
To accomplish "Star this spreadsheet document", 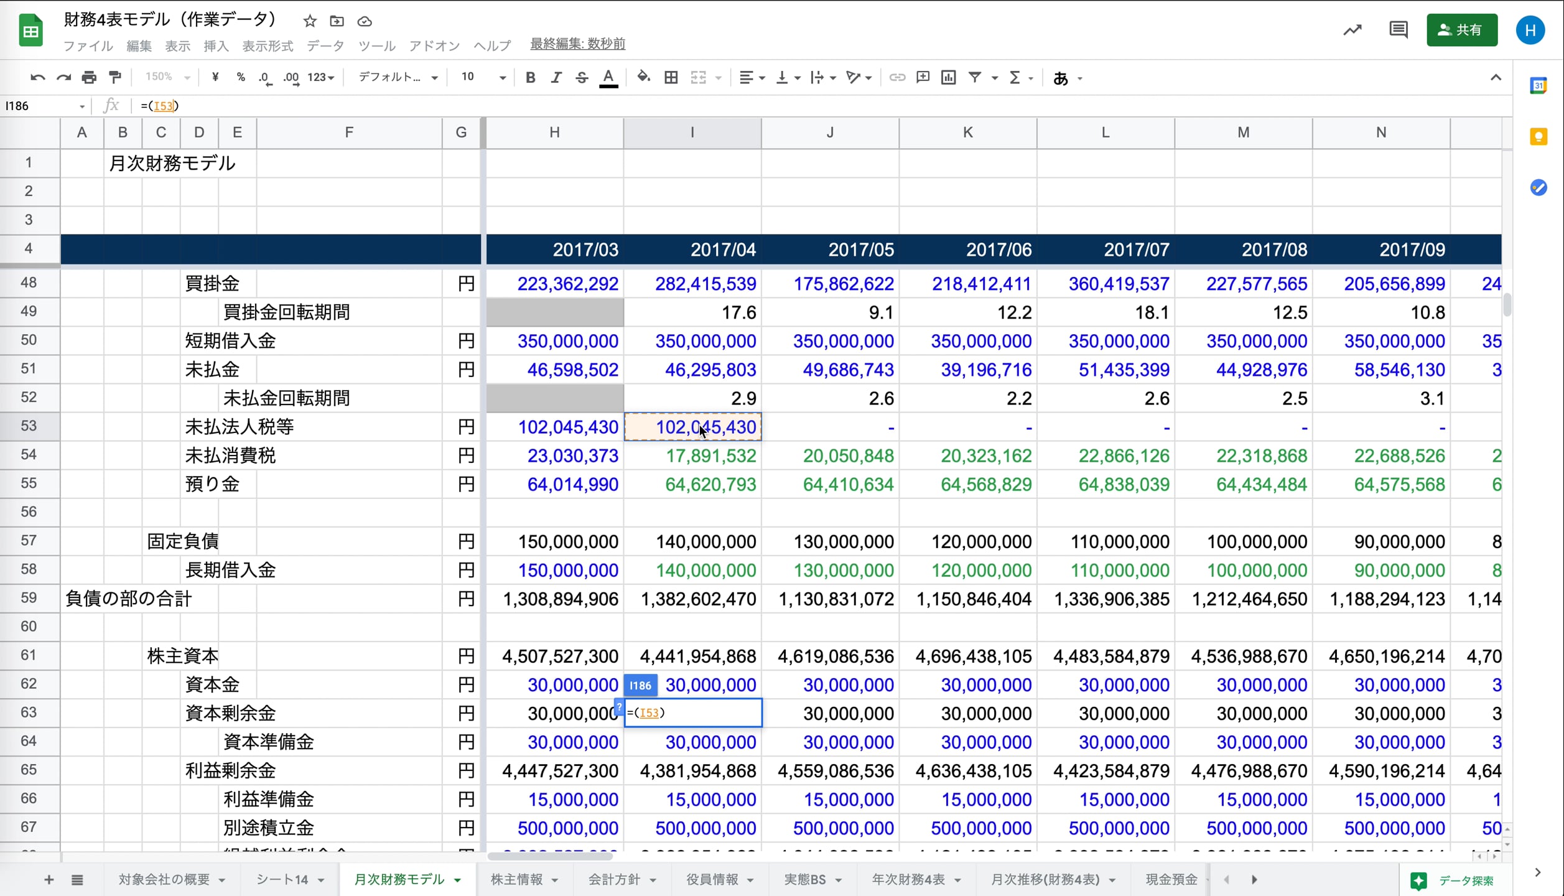I will [x=310, y=22].
